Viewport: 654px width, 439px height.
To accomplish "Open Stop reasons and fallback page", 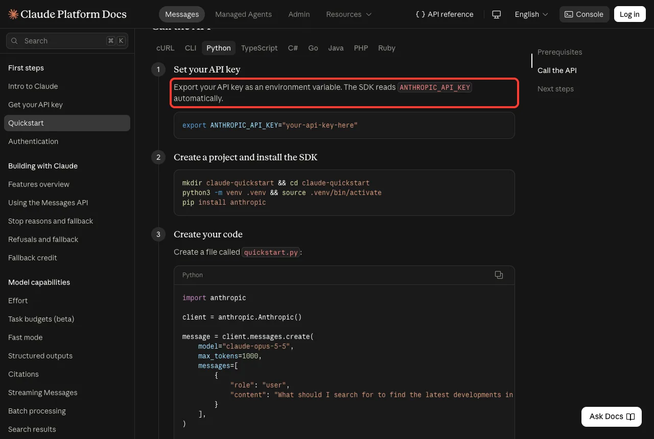I will tap(67, 221).
